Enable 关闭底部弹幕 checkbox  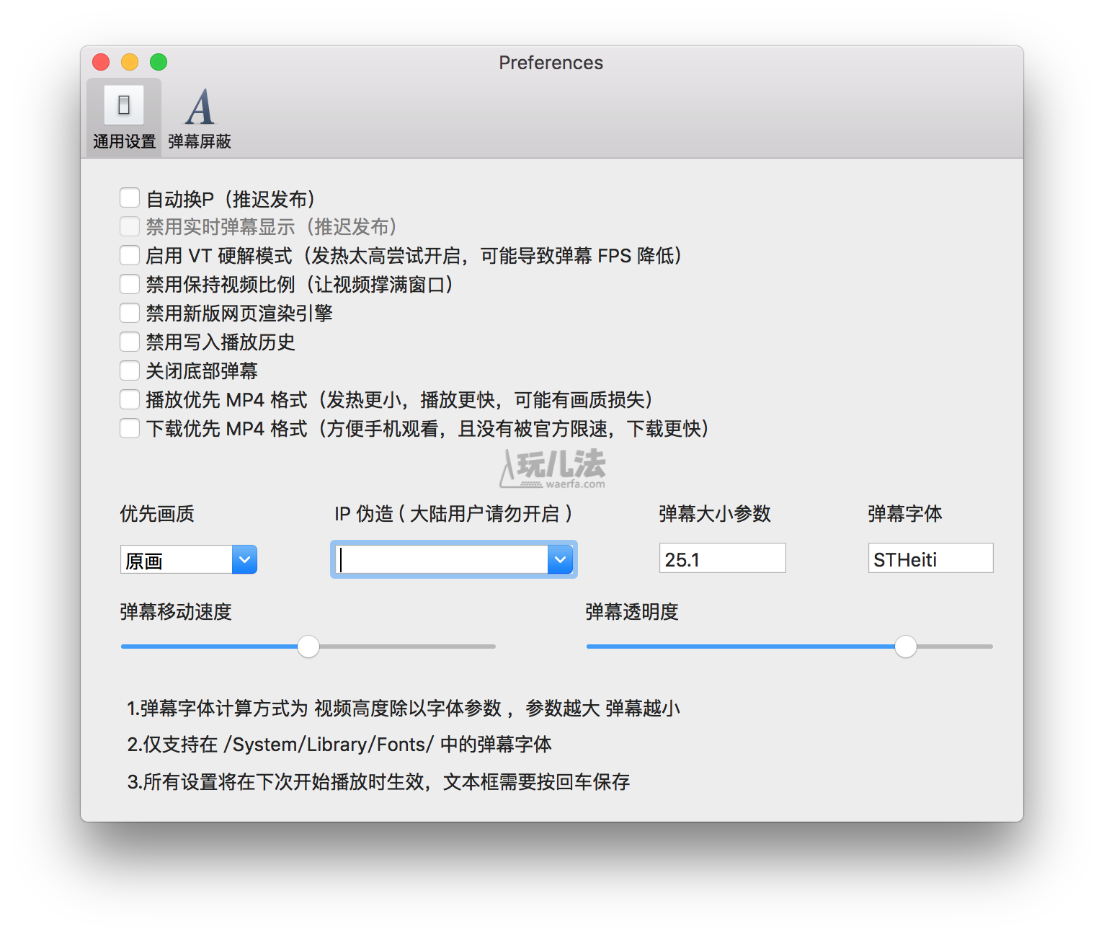tap(130, 370)
